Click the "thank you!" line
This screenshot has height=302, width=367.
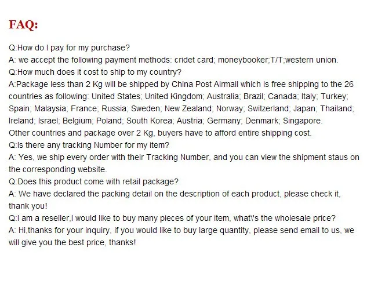pyautogui.click(x=28, y=206)
